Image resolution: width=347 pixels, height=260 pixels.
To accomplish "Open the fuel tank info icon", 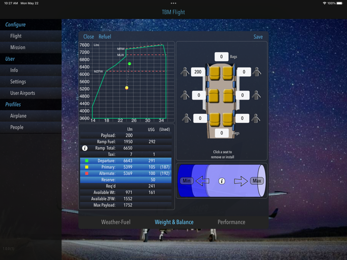I will (x=222, y=181).
